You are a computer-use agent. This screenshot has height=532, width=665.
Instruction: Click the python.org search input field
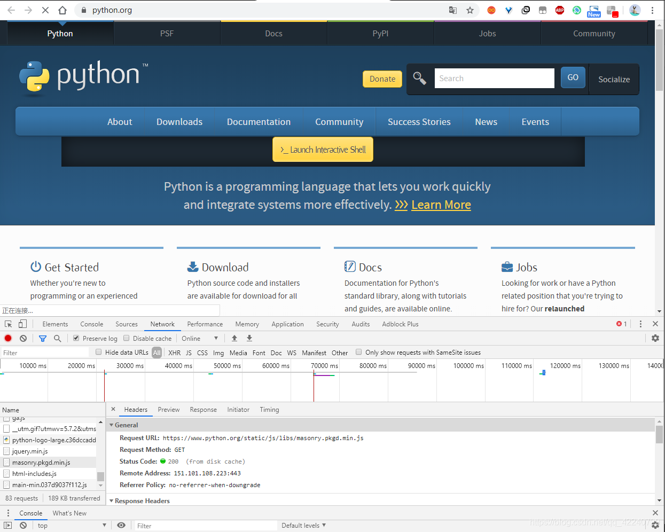coord(495,79)
